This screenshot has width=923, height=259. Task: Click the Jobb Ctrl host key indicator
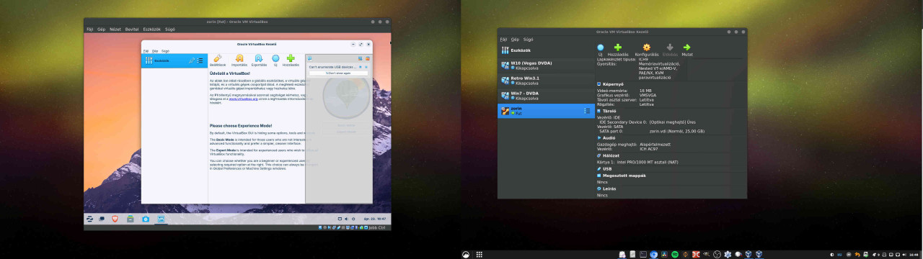pos(378,227)
